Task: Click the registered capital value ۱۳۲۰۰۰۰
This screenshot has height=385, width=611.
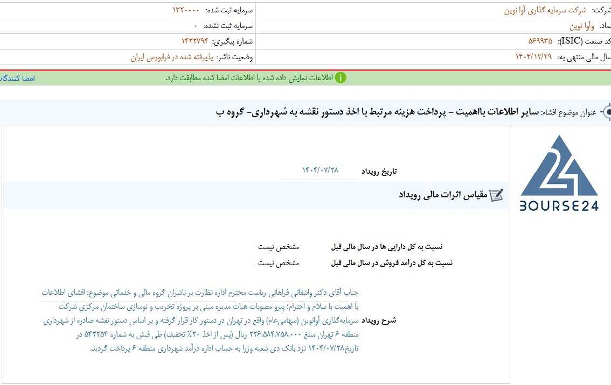Action: tap(186, 10)
